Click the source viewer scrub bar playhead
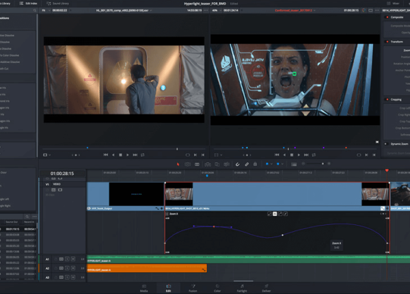 (177, 149)
